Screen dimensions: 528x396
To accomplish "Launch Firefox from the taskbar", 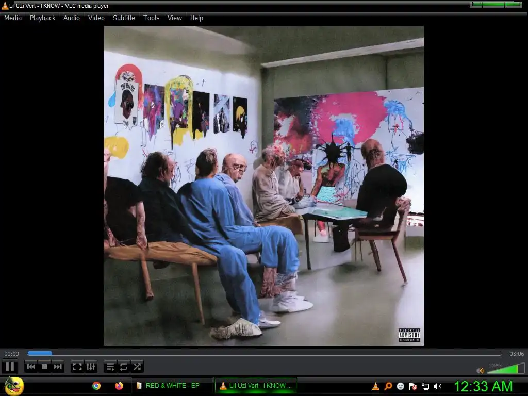I will pos(119,386).
